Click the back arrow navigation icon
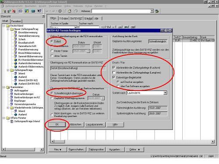The image size is (219, 164). (x=47, y=11)
